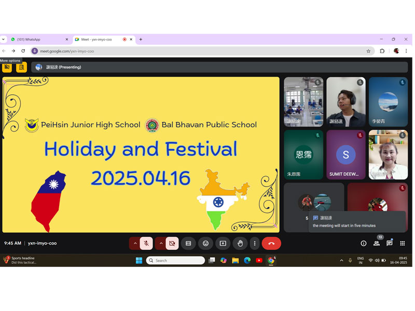Open the three-dot more options menu
415x311 pixels.
point(254,243)
